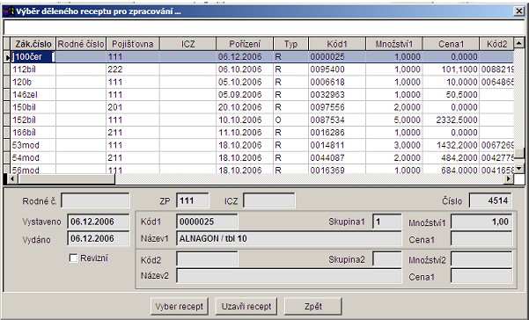Click the Zpět button
The image size is (529, 320).
click(x=313, y=306)
